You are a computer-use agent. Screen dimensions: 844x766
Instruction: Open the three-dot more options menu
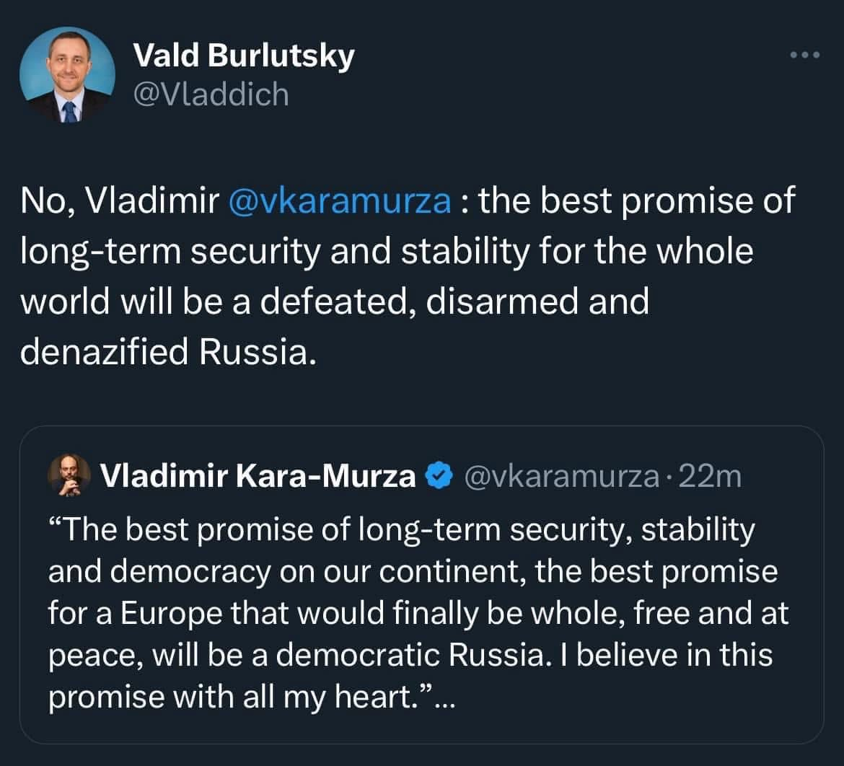tap(805, 55)
